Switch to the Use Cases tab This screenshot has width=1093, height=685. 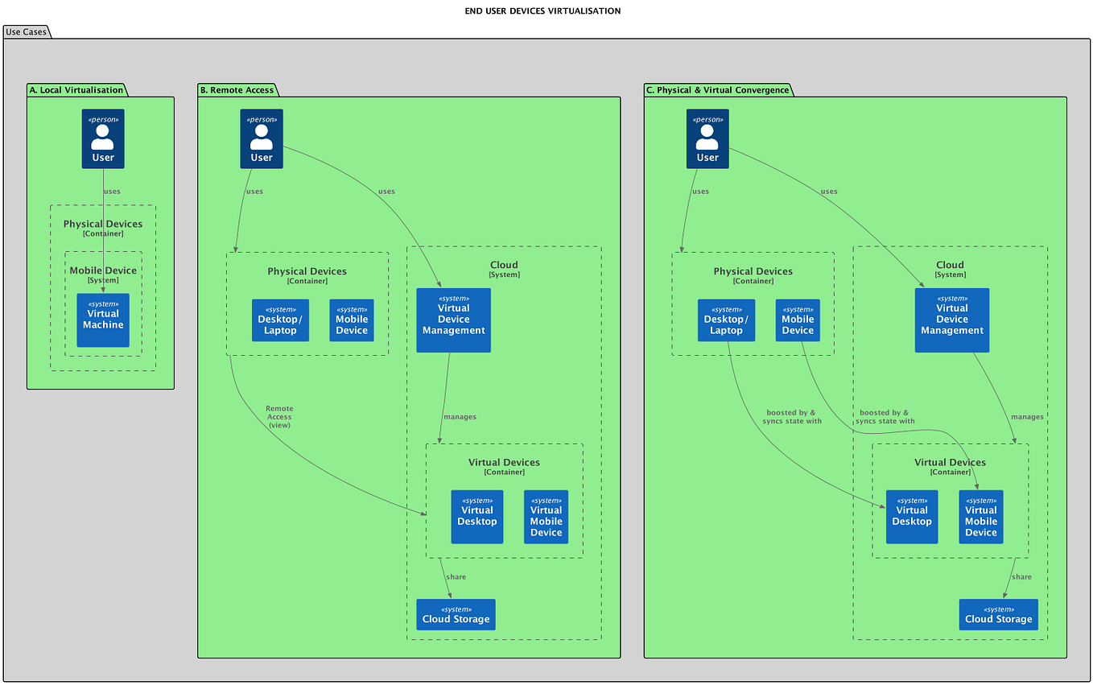pyautogui.click(x=27, y=31)
